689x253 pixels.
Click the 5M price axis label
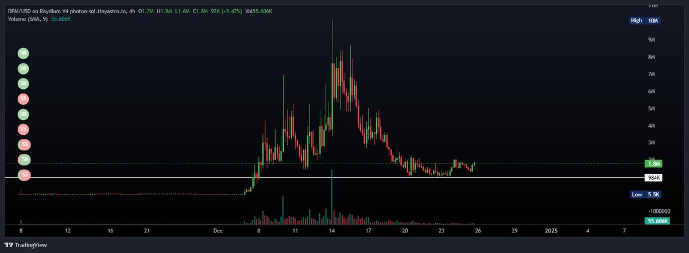pyautogui.click(x=652, y=108)
